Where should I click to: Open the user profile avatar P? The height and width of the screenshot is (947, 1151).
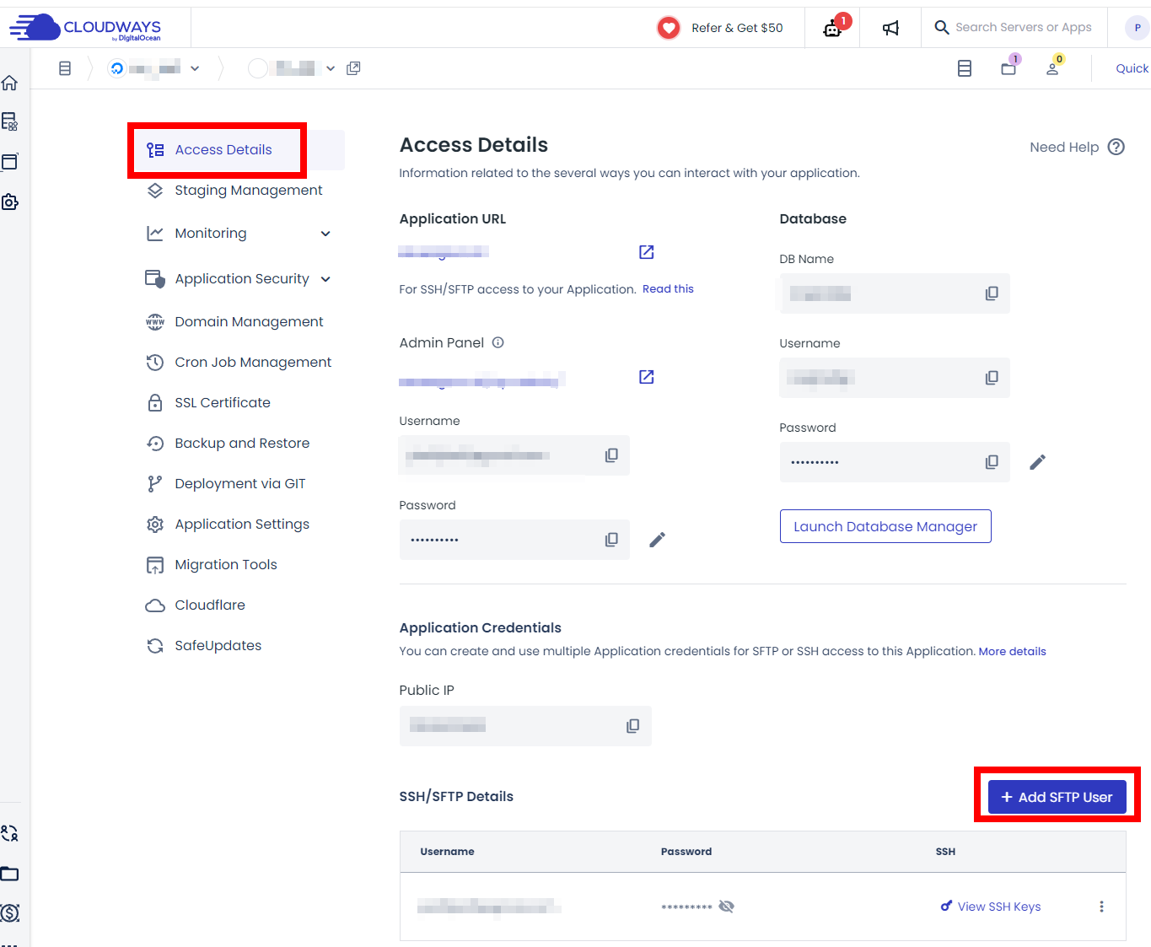[x=1137, y=28]
